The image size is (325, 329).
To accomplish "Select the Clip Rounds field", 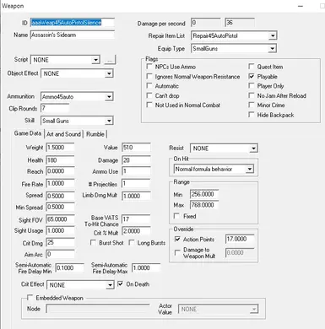I will point(55,108).
